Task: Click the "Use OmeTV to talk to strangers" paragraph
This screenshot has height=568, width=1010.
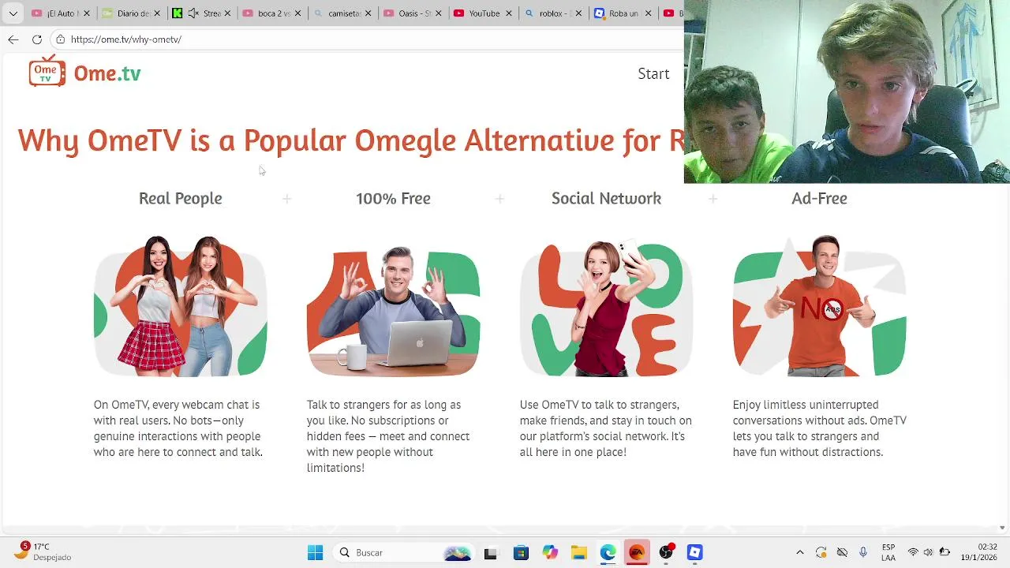Action: (x=606, y=428)
